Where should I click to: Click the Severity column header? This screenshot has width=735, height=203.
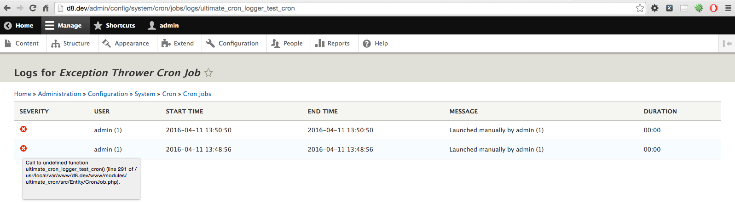(x=34, y=112)
